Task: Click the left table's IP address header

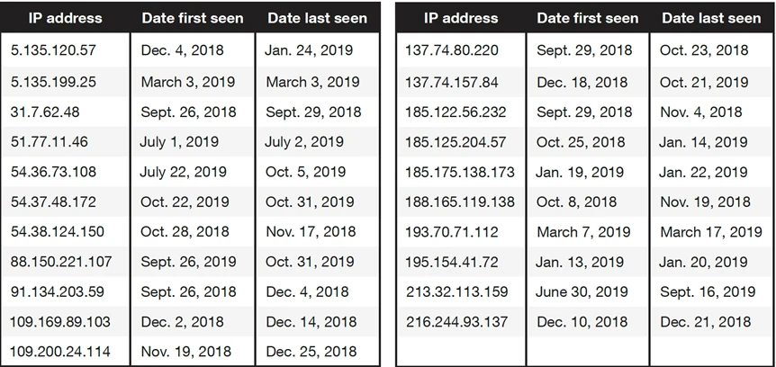Action: pos(65,18)
